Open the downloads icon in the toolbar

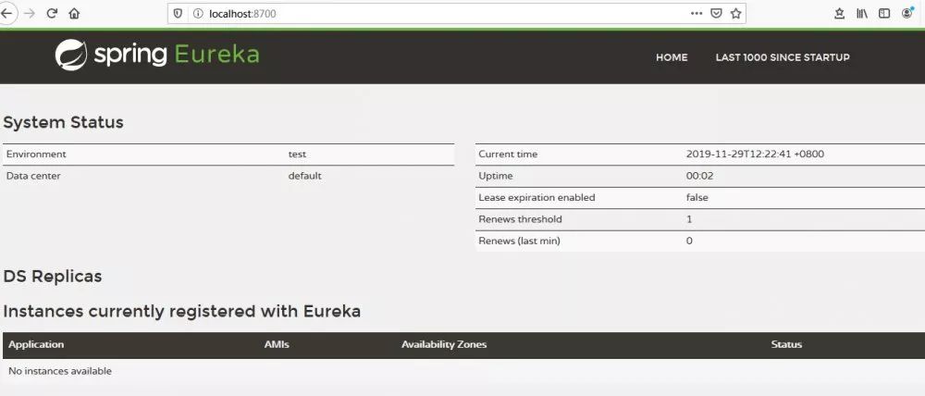[x=839, y=14]
